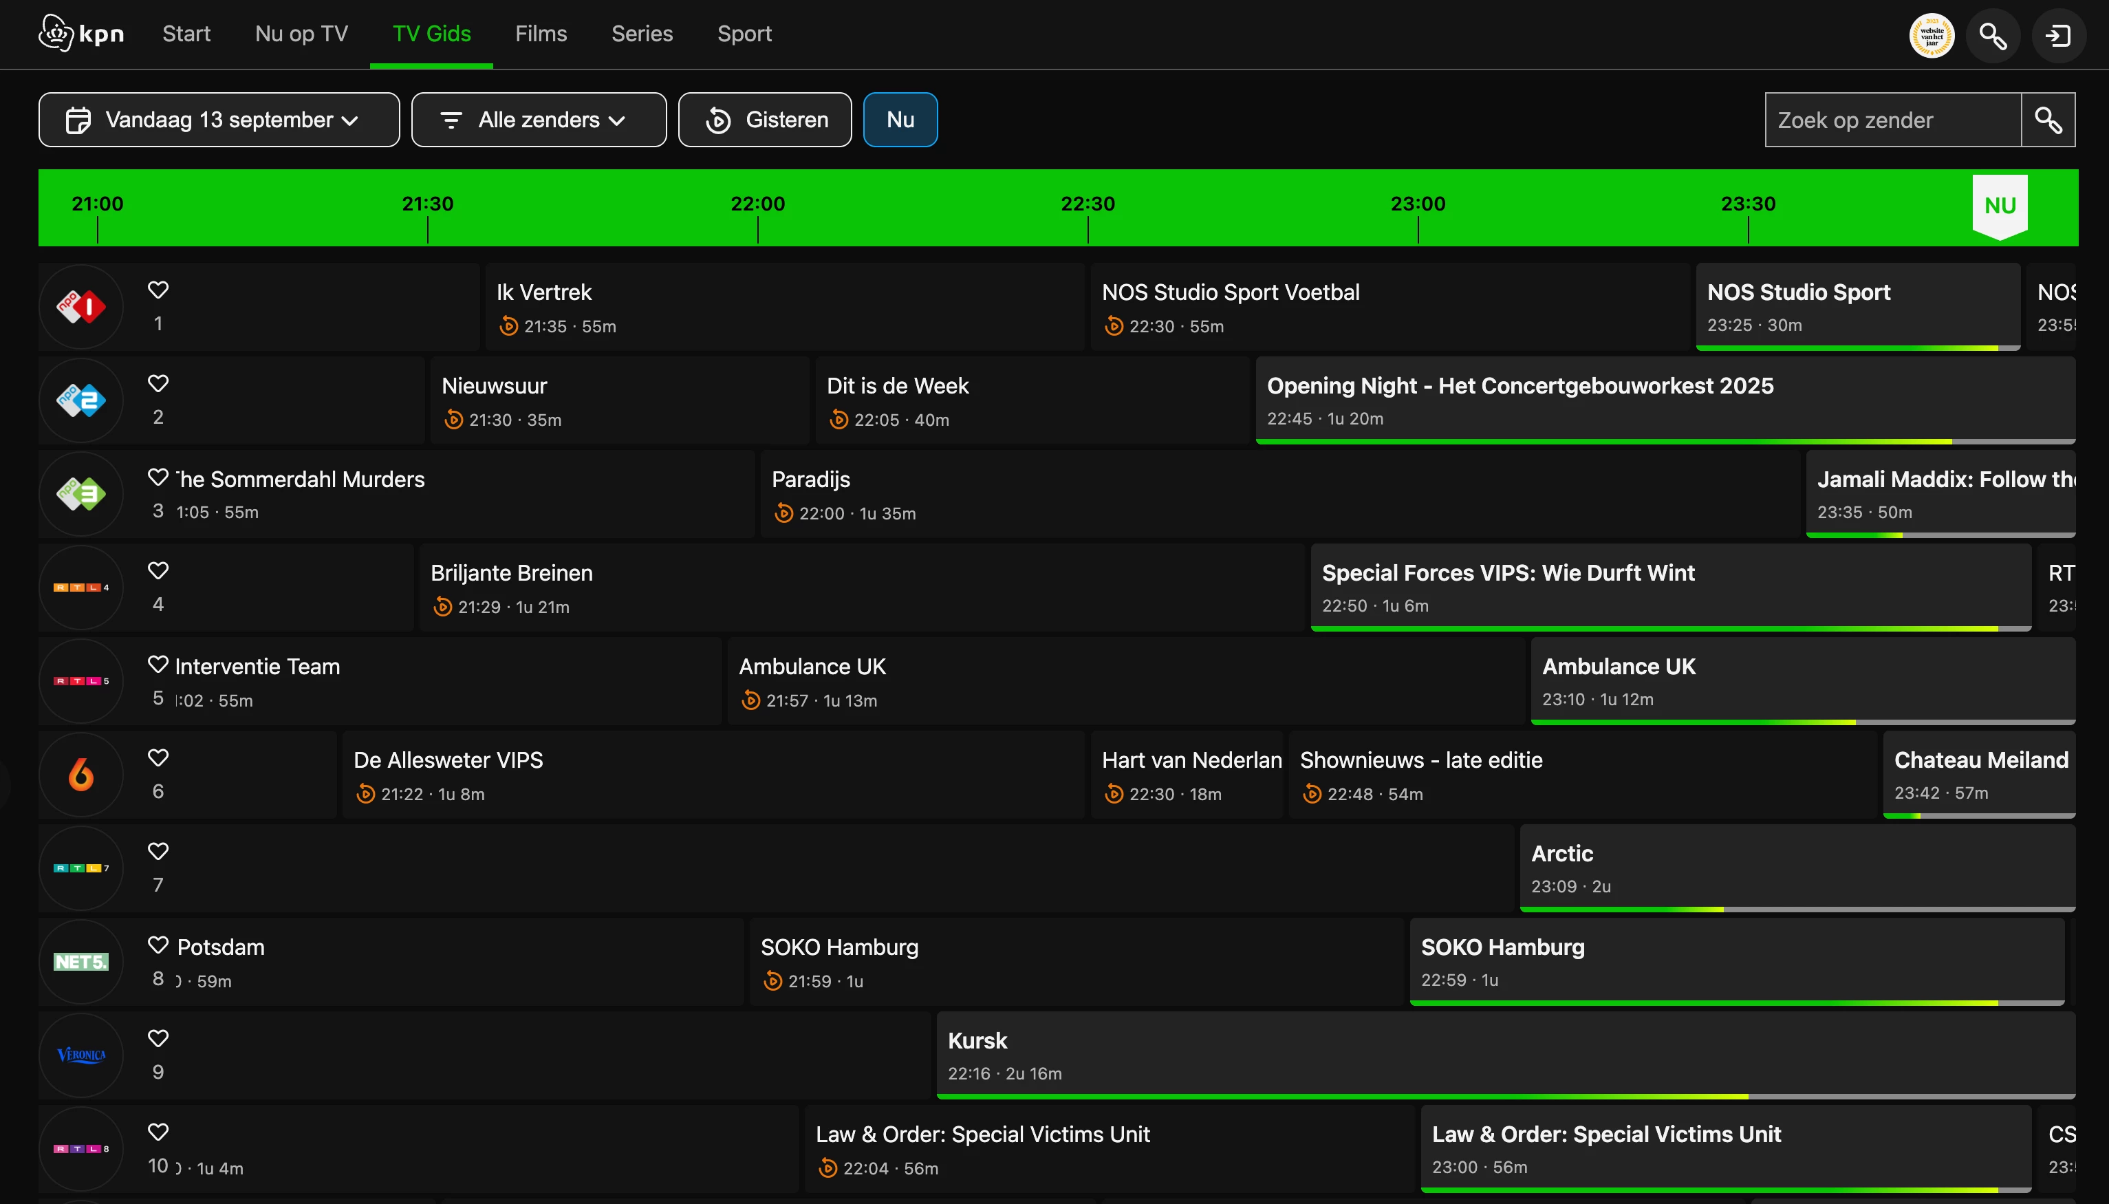Viewport: 2109px width, 1204px height.
Task: Click the Gisteren button
Action: pos(765,120)
